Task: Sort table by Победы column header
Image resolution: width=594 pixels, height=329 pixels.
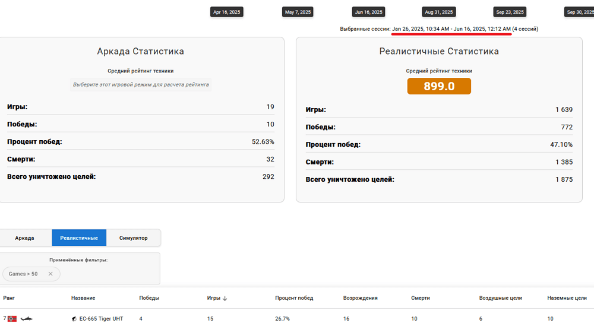Action: pyautogui.click(x=149, y=298)
